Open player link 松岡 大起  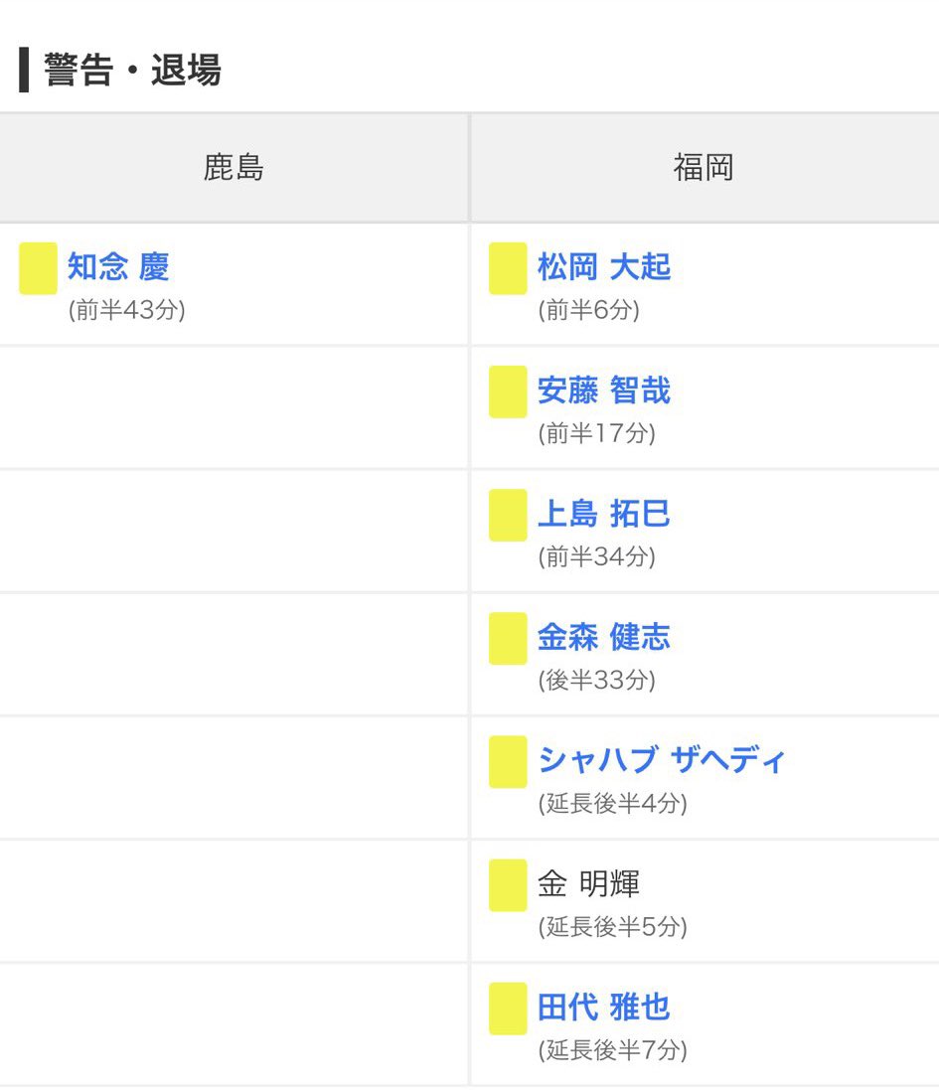pos(604,267)
